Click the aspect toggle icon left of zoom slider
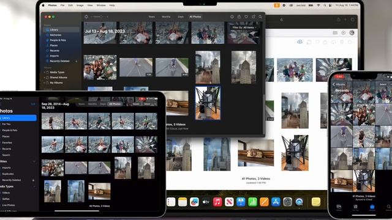Screen dimensions: 392x220 86,16
